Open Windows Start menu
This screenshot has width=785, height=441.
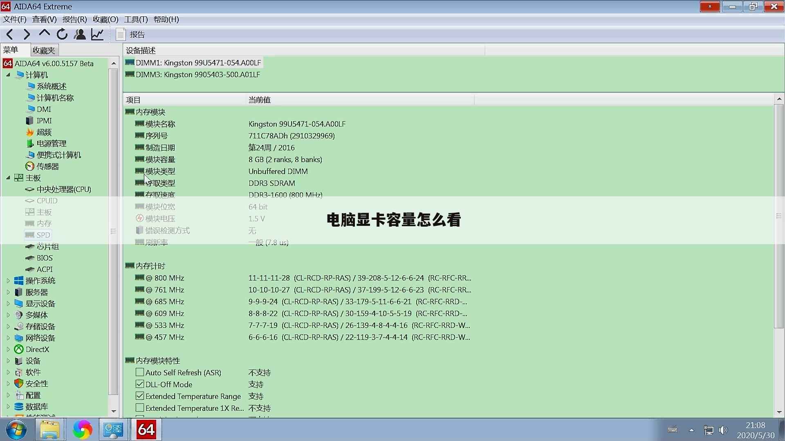(x=16, y=430)
